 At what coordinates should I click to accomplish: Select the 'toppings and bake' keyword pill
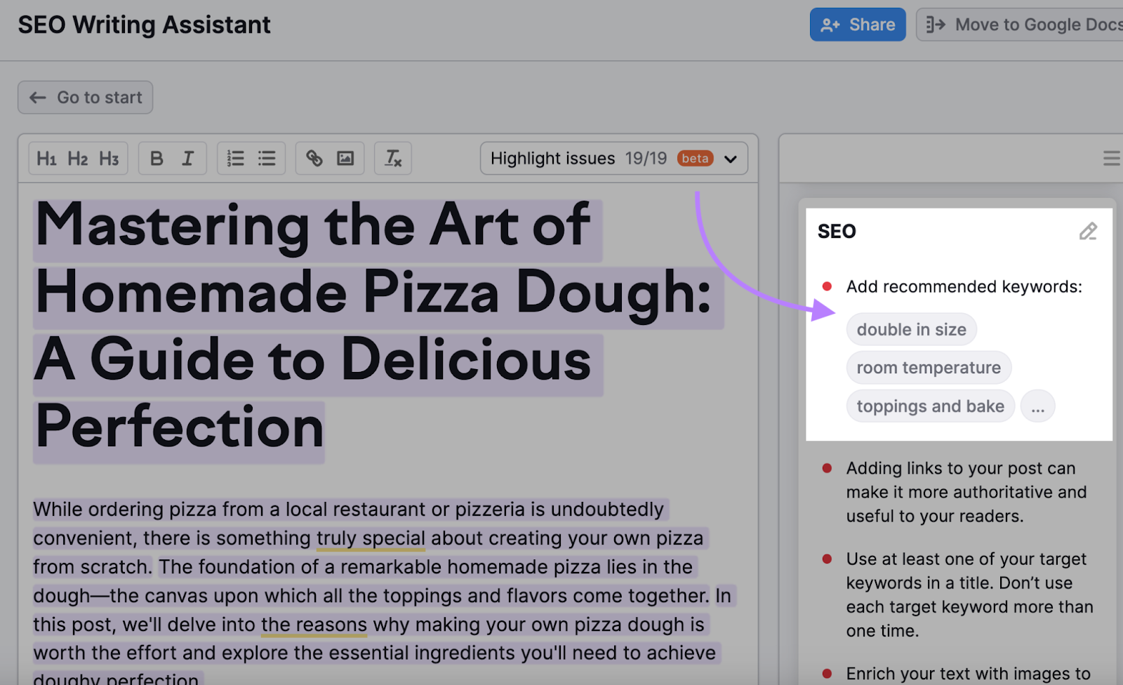pyautogui.click(x=930, y=406)
